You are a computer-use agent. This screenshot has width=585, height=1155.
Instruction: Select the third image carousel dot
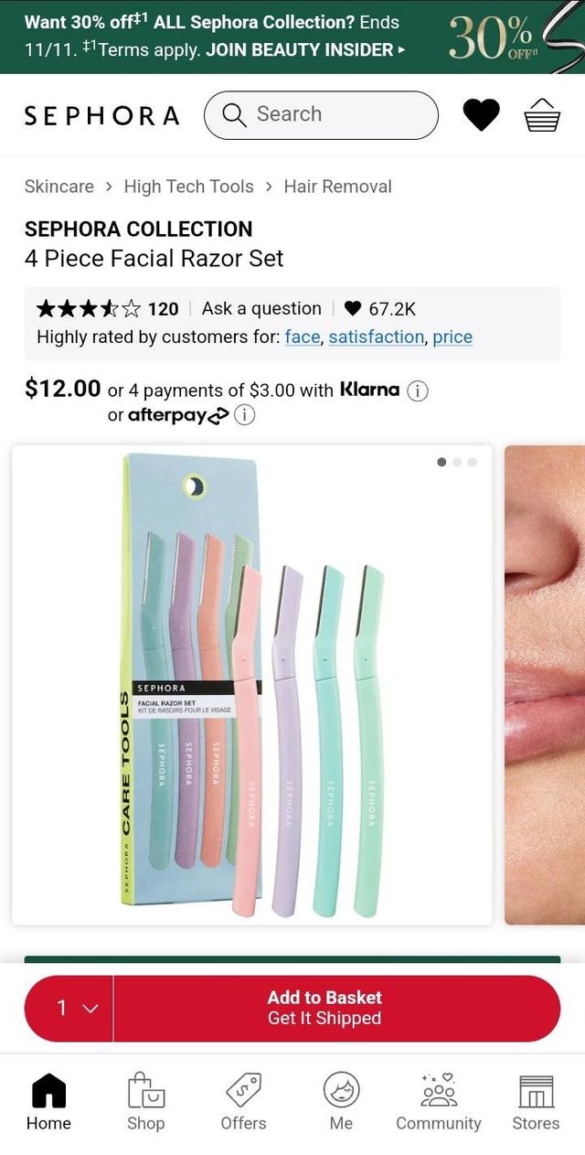click(x=472, y=462)
